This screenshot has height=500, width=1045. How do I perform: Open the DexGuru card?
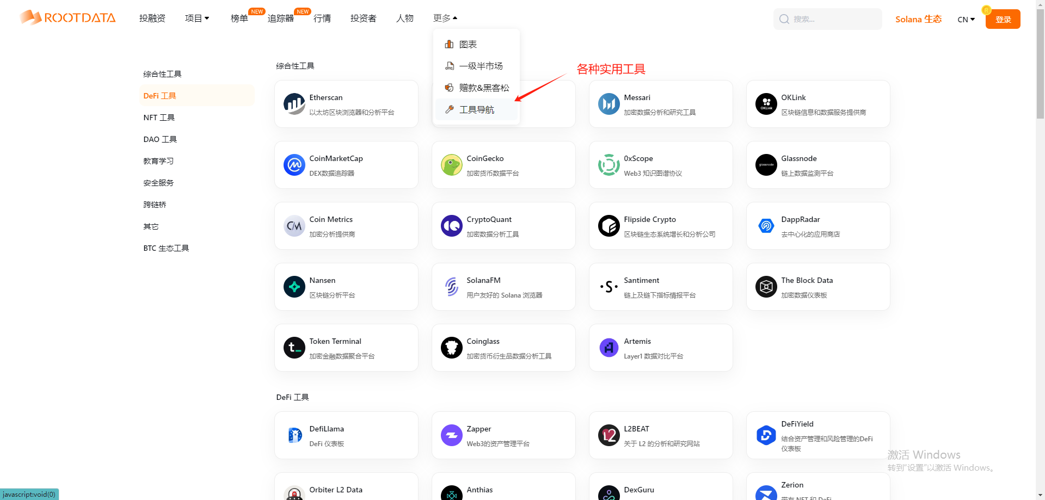point(661,486)
